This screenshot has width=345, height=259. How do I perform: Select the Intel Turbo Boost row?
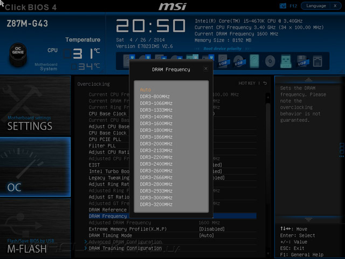point(172,172)
